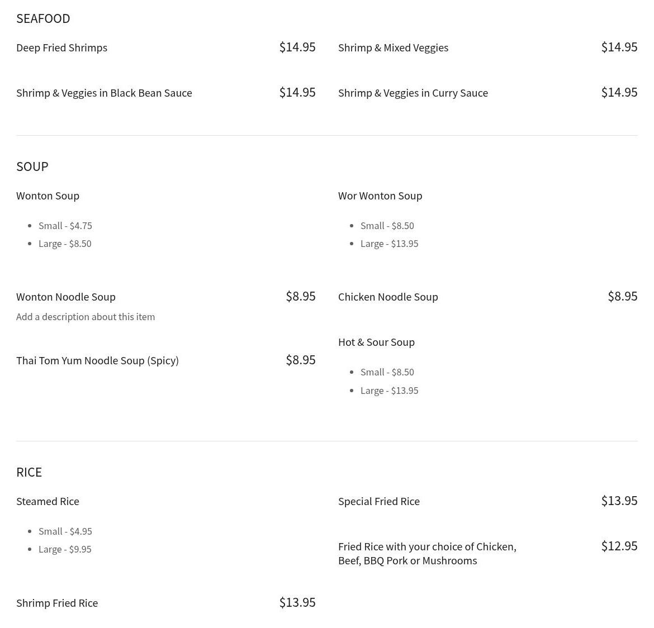Click the SOUP section heading
Image resolution: width=654 pixels, height=628 pixels.
[x=32, y=166]
